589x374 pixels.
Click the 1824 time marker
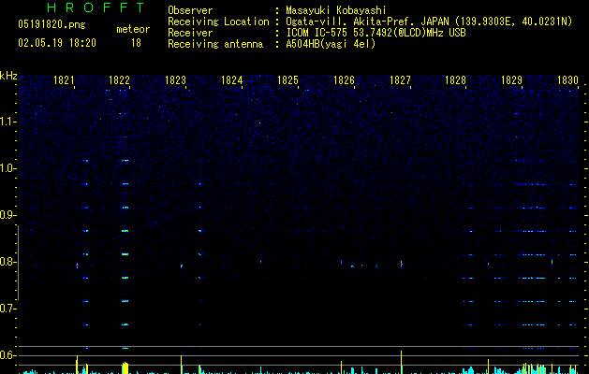232,80
